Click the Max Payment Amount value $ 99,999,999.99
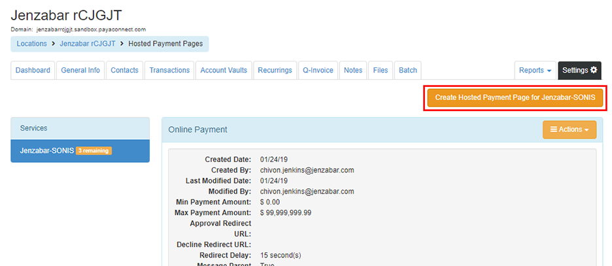612x266 pixels. coord(286,212)
